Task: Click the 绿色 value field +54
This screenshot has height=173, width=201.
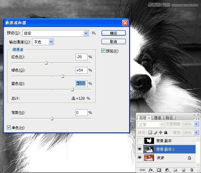Action: tap(82, 70)
